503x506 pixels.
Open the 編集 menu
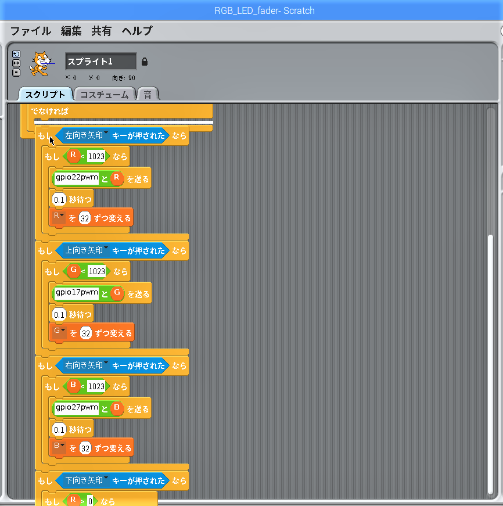(x=71, y=31)
